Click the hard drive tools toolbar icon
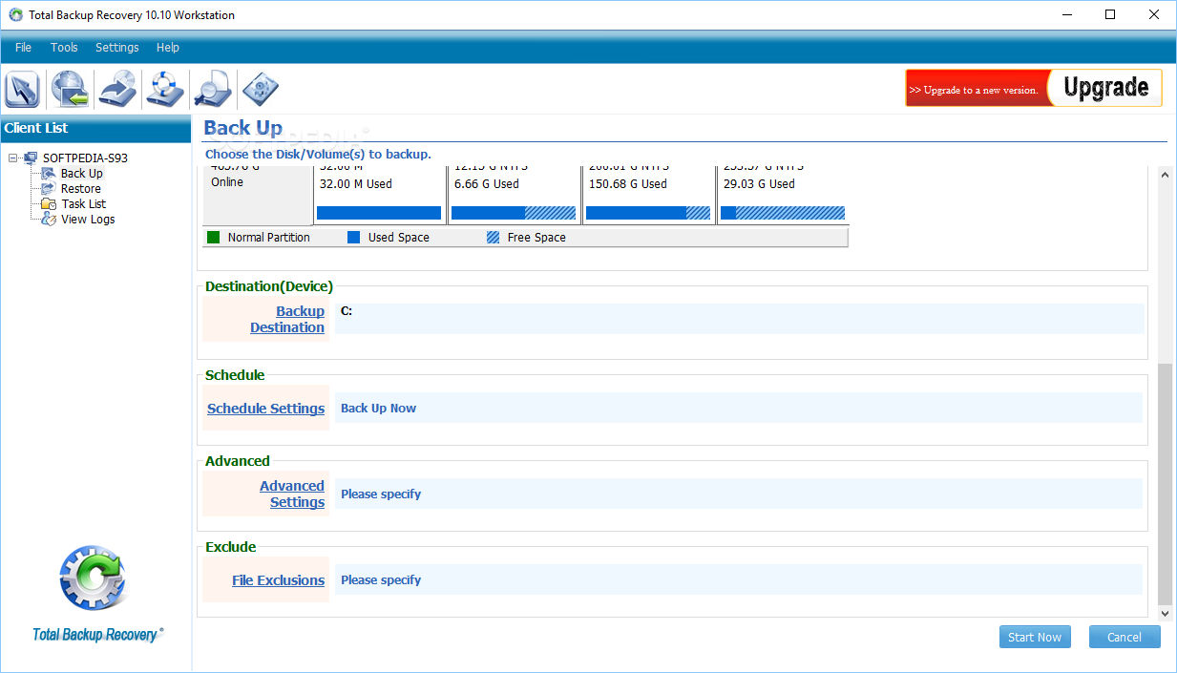This screenshot has height=673, width=1177. click(259, 89)
